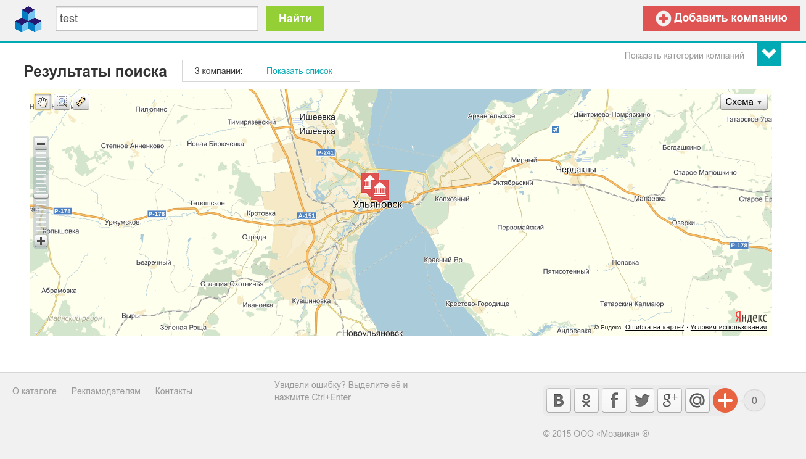Click the 3 компании count text
This screenshot has width=806, height=459.
tap(219, 71)
